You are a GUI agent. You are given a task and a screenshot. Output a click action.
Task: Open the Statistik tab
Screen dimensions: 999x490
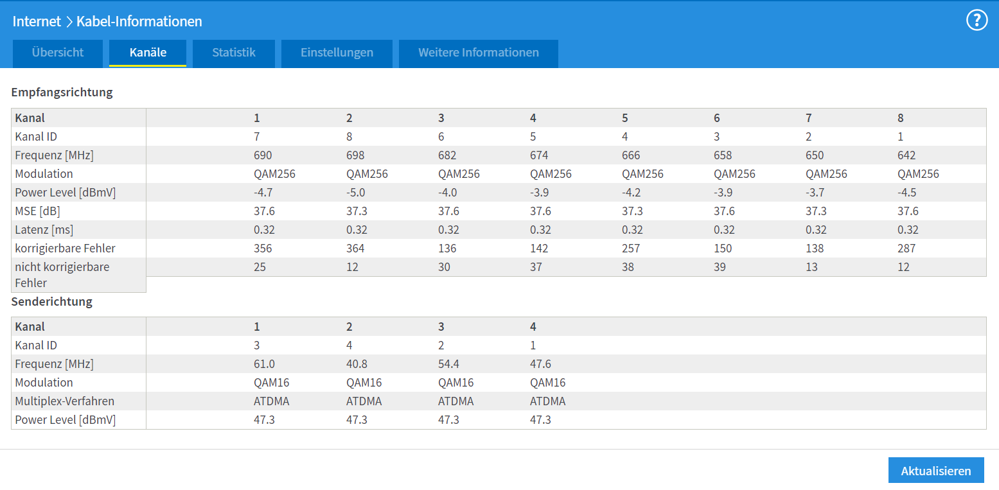pos(234,53)
